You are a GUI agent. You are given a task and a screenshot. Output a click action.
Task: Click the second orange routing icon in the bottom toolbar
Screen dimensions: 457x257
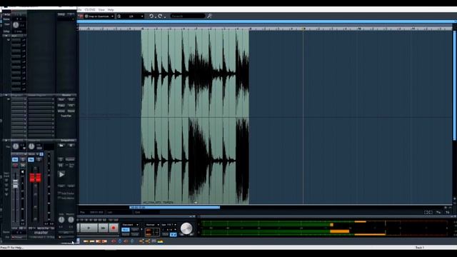click(148, 241)
